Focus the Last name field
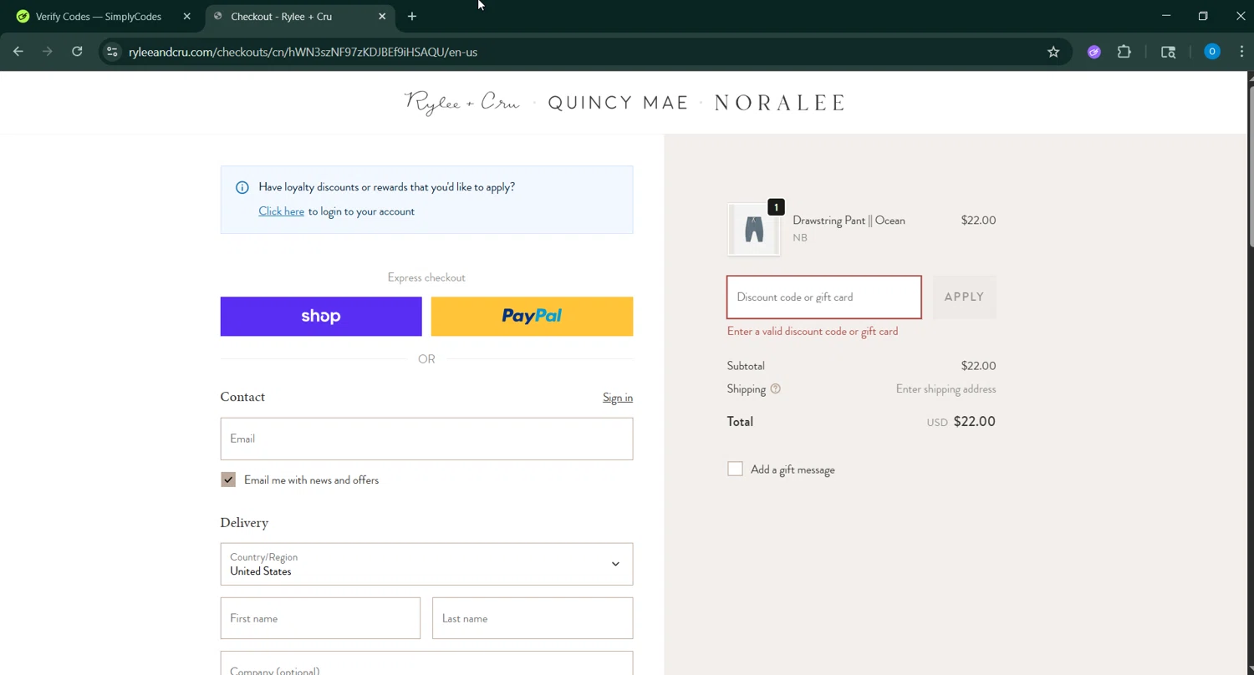The width and height of the screenshot is (1254, 675). pyautogui.click(x=533, y=618)
